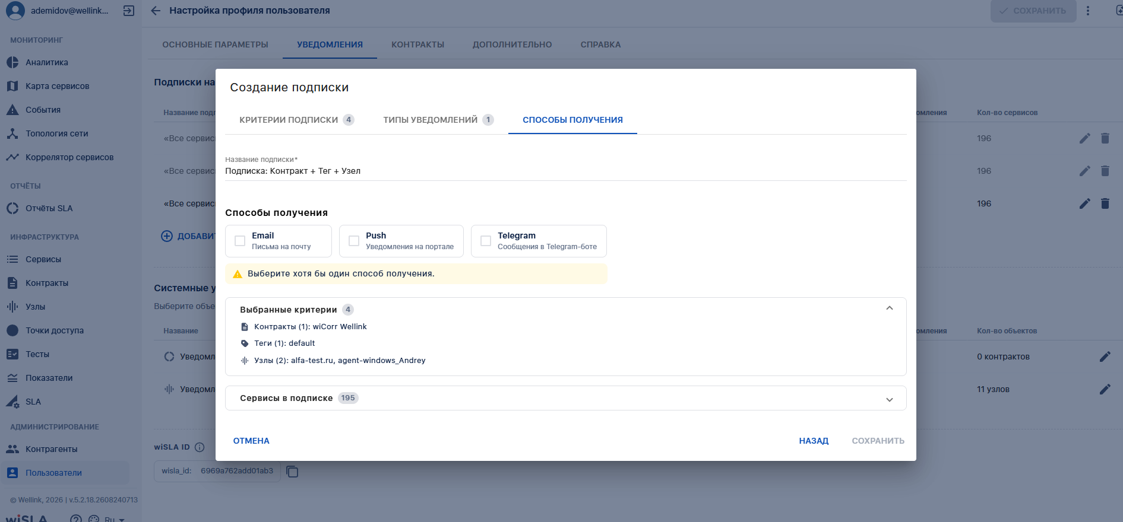Click the "11 узлов" cell
1123x522 pixels.
tap(993, 389)
